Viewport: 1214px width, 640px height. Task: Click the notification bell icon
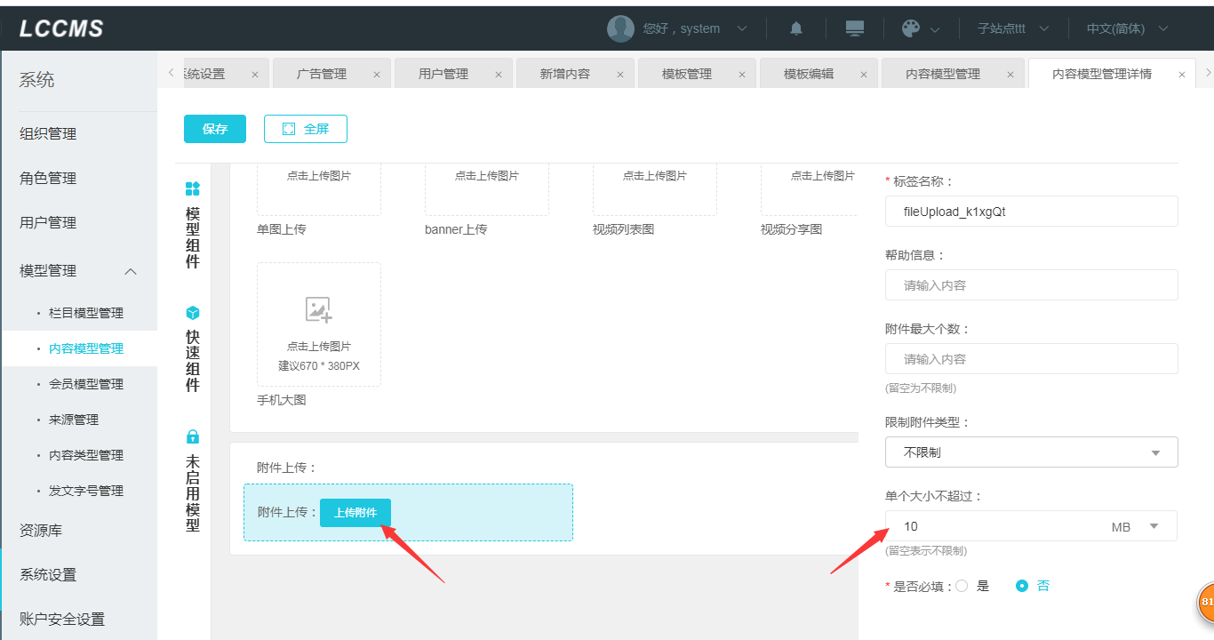pos(795,28)
